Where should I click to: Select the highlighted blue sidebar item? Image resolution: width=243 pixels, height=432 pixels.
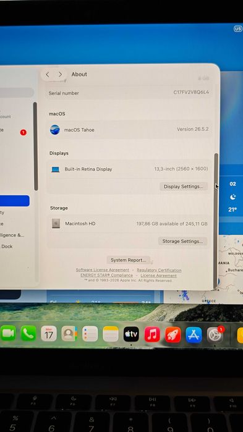(x=14, y=201)
